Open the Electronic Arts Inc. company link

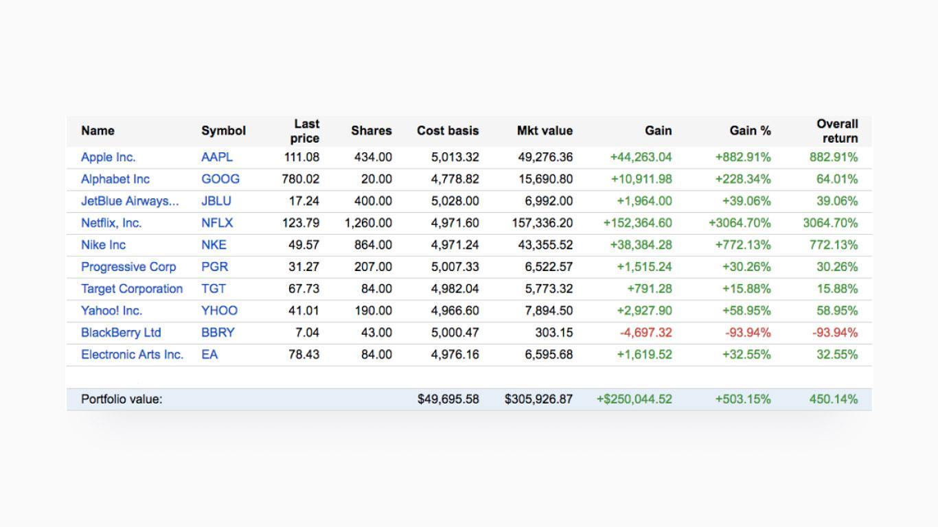point(133,355)
